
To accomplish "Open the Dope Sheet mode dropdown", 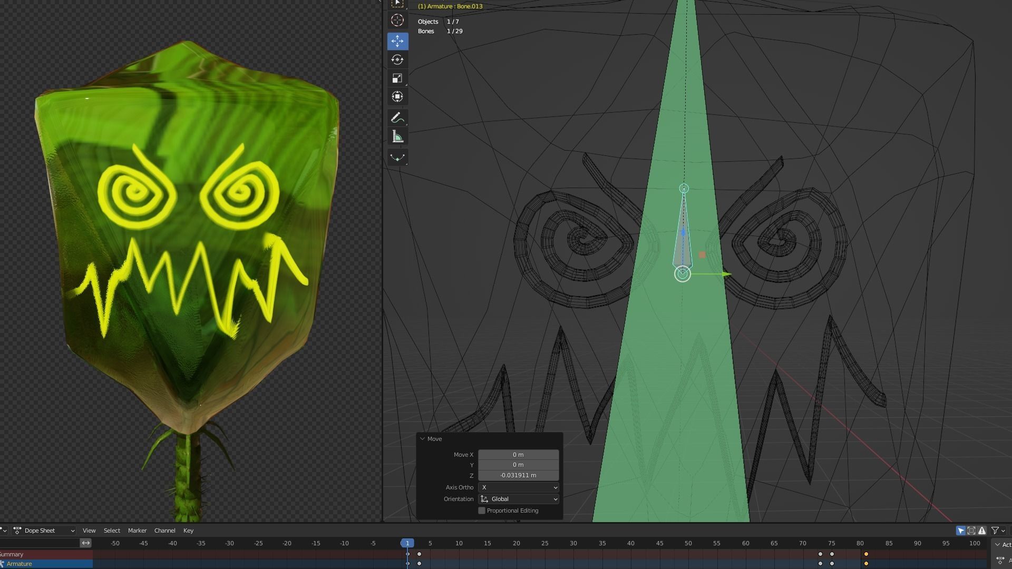I will pyautogui.click(x=44, y=531).
